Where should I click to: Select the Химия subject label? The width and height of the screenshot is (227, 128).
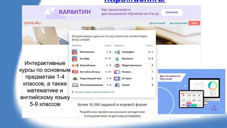pos(126,85)
